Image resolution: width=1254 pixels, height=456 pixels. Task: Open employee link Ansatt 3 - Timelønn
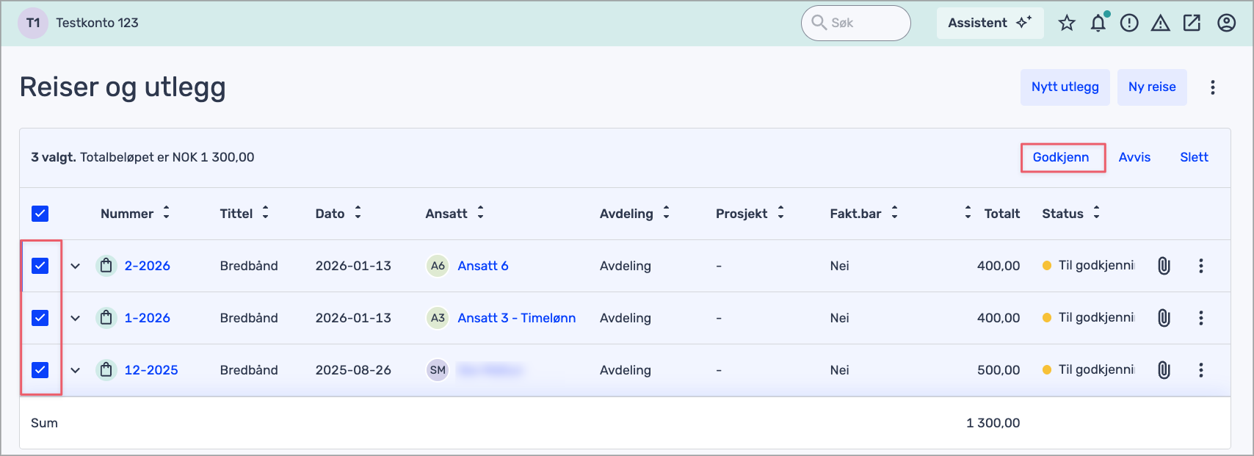click(516, 318)
